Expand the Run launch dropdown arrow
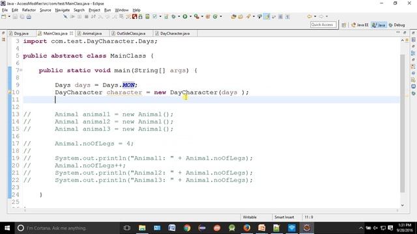The width and height of the screenshot is (417, 234). tap(190, 17)
